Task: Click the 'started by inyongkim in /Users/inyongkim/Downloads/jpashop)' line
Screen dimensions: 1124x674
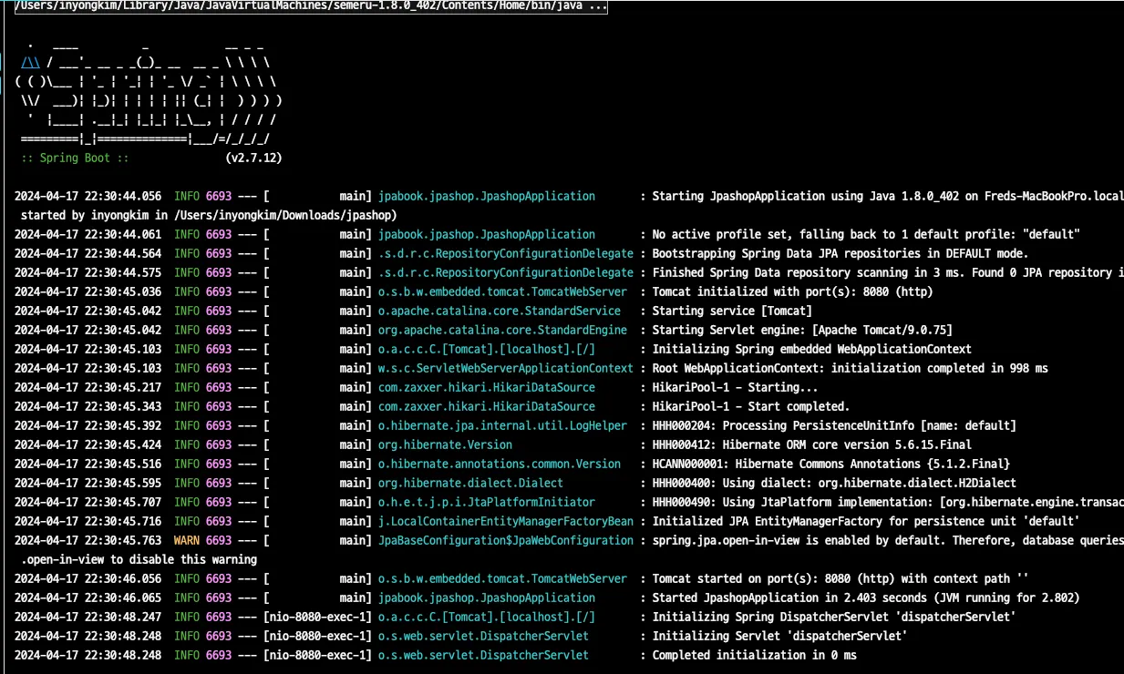Action: click(x=209, y=215)
